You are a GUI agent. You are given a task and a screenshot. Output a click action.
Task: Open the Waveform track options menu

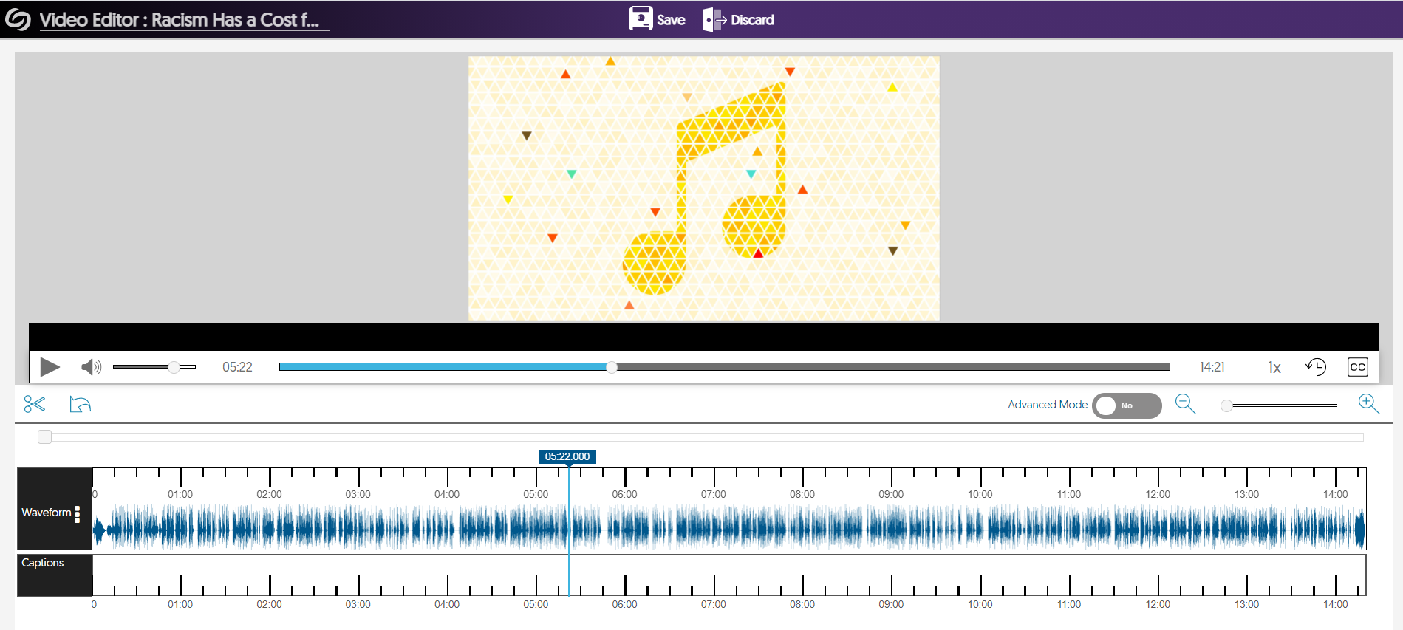(77, 514)
